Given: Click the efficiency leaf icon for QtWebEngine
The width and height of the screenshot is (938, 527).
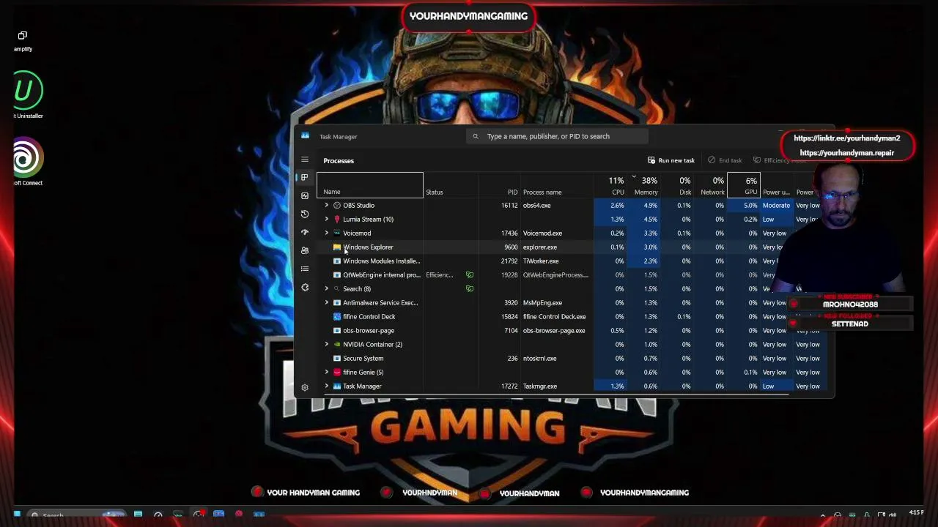Looking at the screenshot, I should pos(470,275).
